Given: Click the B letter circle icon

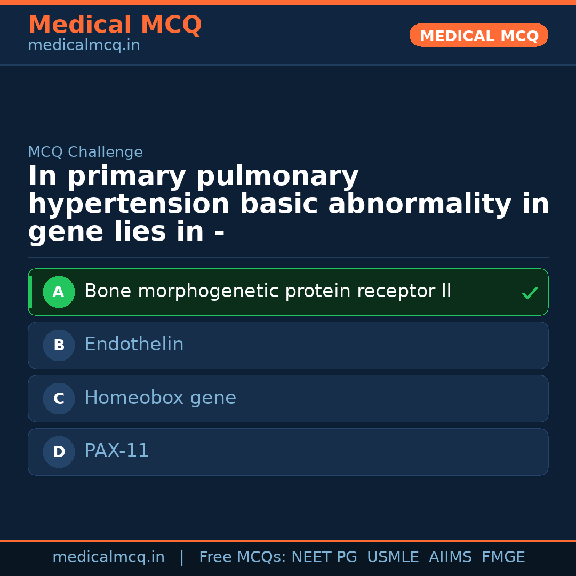Looking at the screenshot, I should 59,345.
